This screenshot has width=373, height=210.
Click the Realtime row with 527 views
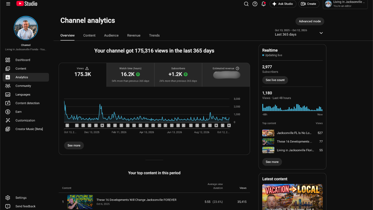pyautogui.click(x=292, y=133)
